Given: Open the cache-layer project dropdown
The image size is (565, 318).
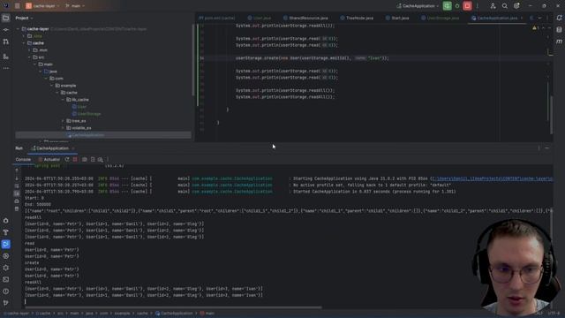Looking at the screenshot, I should (x=42, y=6).
